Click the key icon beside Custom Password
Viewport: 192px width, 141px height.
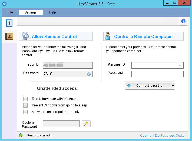click(86, 124)
